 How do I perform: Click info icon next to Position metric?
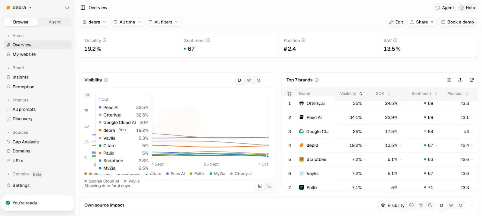click(303, 40)
